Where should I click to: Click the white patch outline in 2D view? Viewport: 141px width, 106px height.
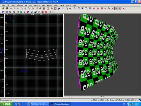[x=41, y=55]
